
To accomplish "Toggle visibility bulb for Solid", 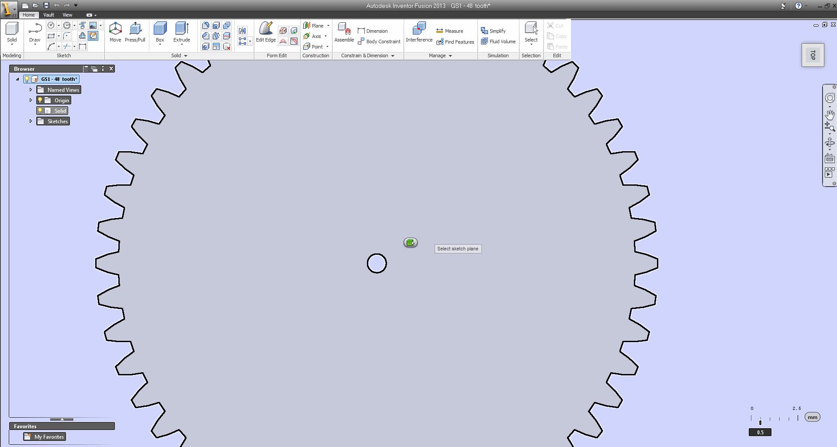I will (40, 111).
